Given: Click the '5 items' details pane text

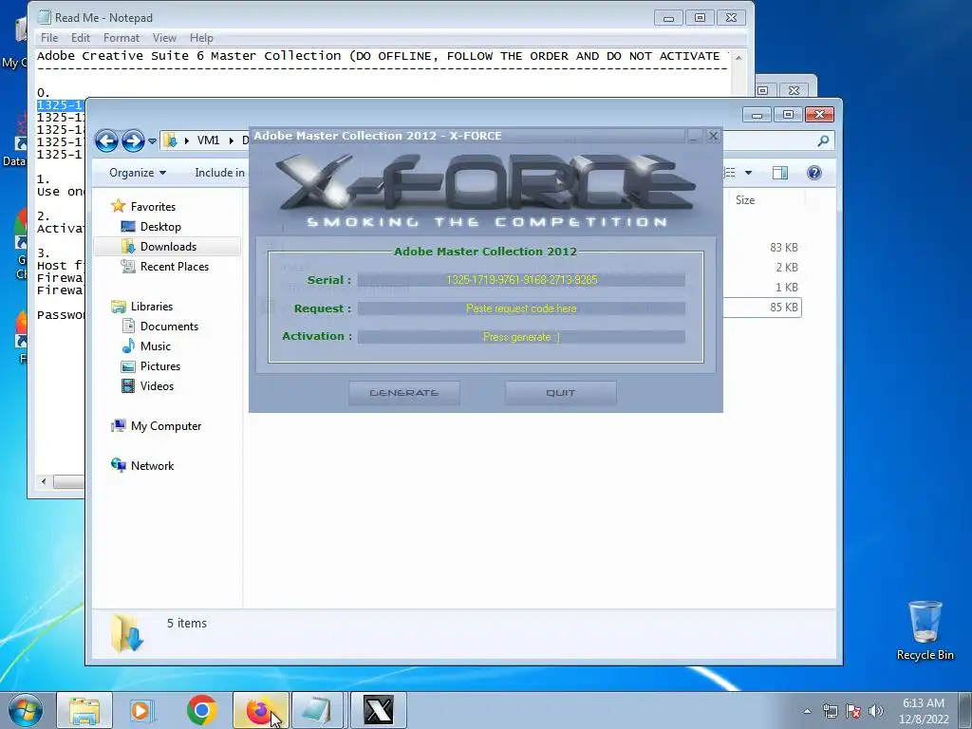Looking at the screenshot, I should [x=187, y=623].
